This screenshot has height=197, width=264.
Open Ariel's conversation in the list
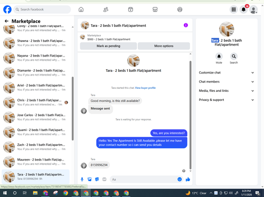(x=36, y=88)
